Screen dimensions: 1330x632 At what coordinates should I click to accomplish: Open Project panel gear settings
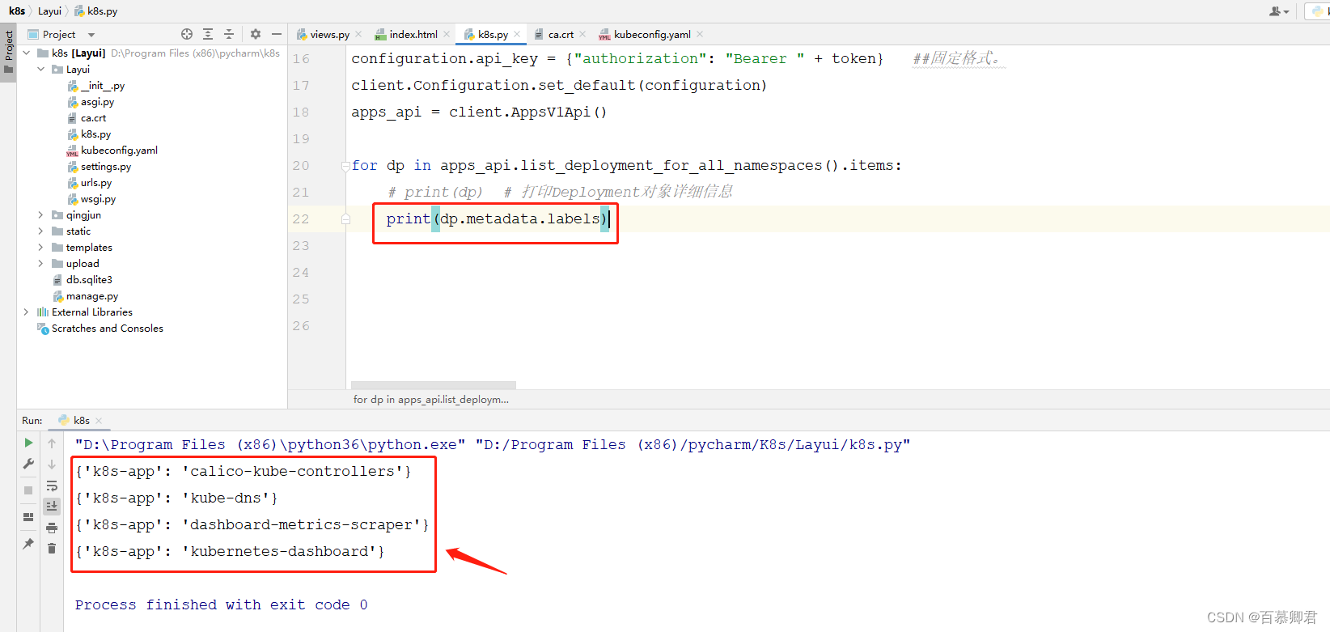256,34
